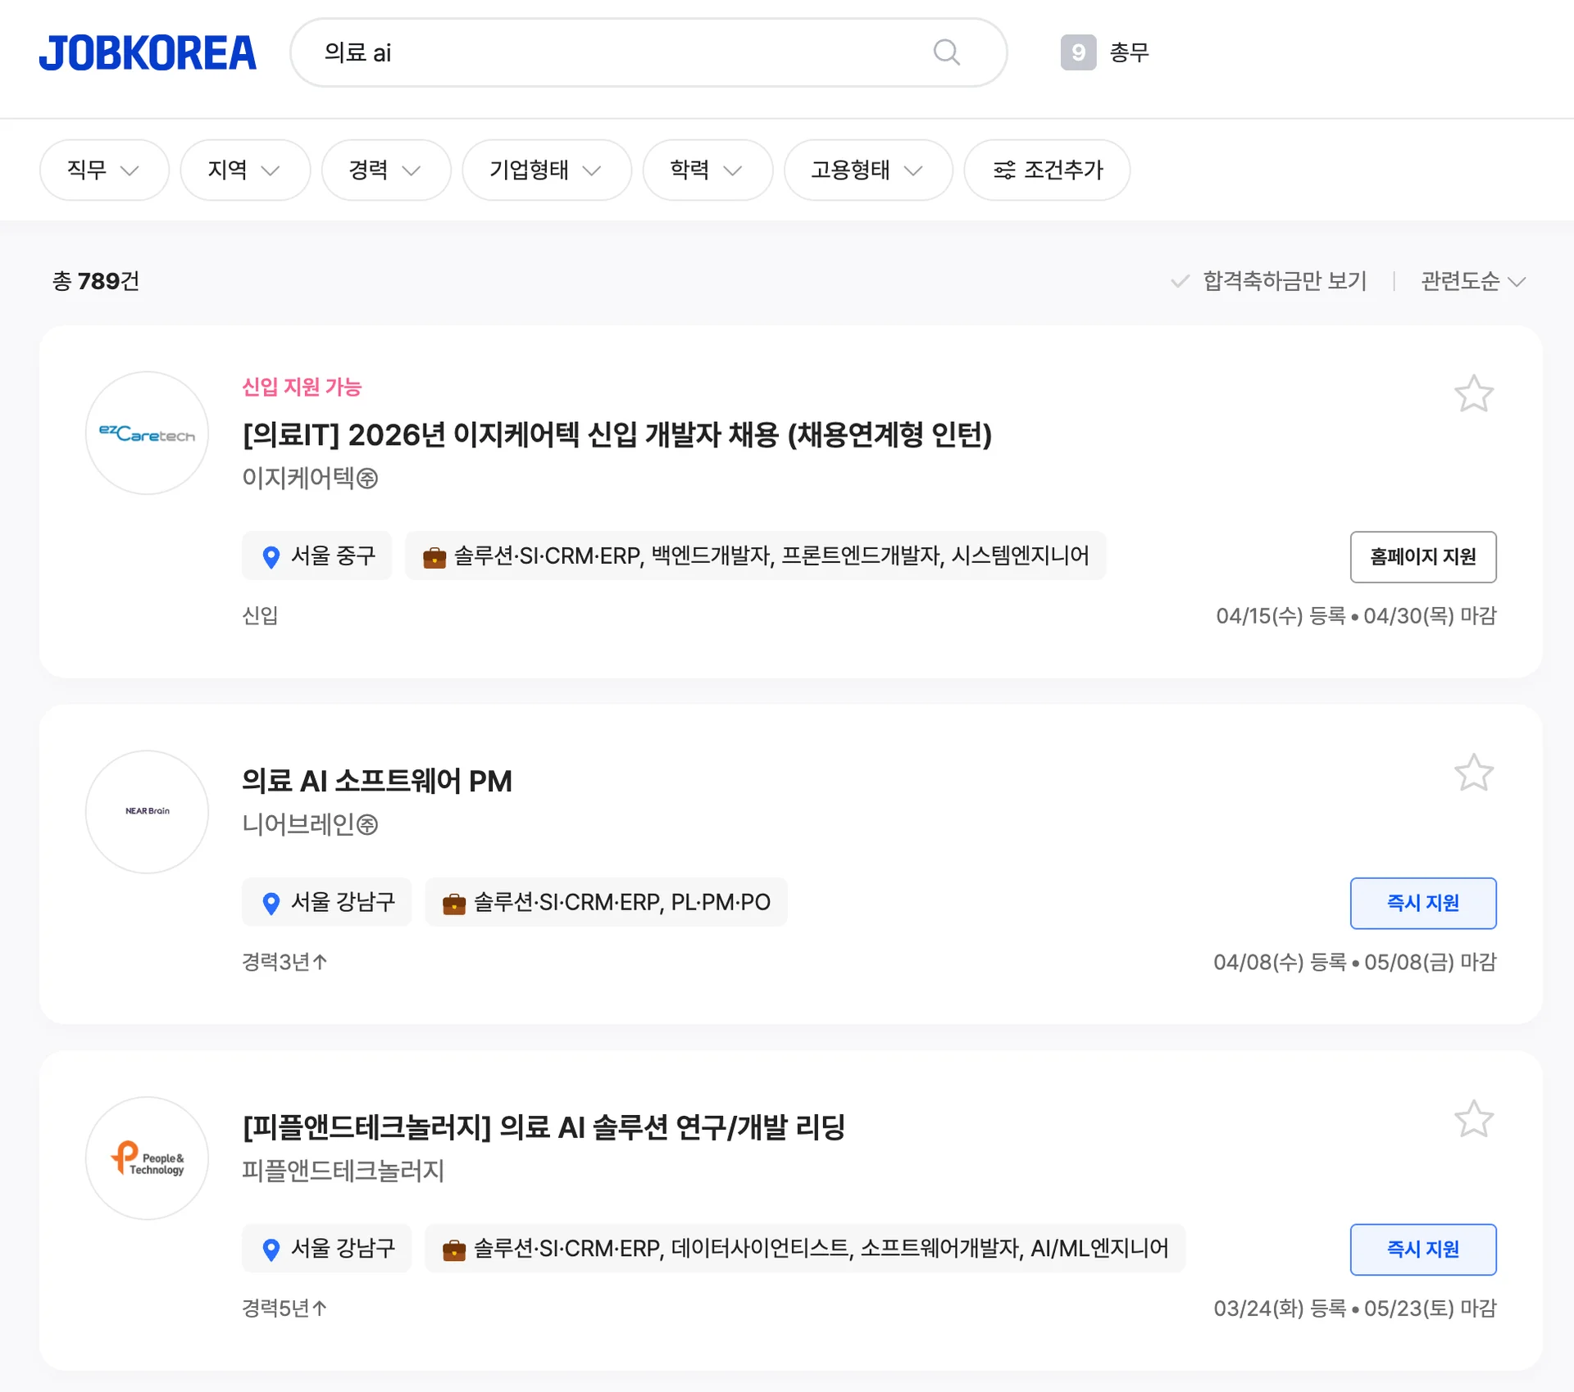
Task: Click the ezCaretech company logo
Action: [x=147, y=433]
